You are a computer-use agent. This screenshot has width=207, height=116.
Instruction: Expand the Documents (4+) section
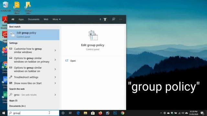pos(17,106)
